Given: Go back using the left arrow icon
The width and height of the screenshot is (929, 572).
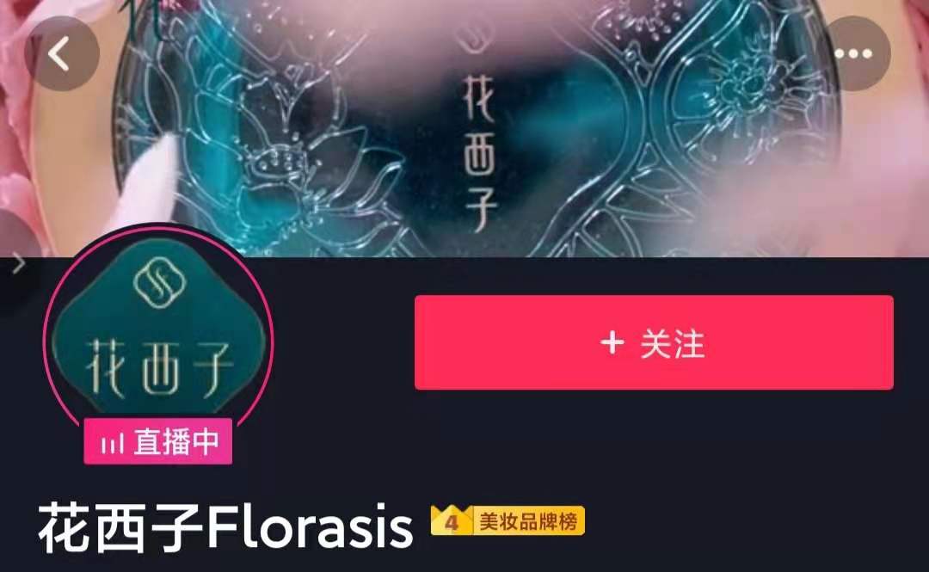Looking at the screenshot, I should [61, 53].
